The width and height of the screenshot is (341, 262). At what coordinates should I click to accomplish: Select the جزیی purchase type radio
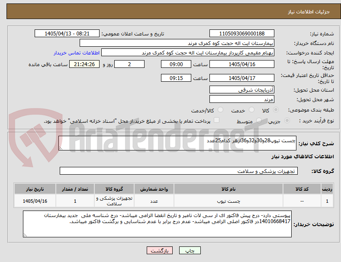(x=287, y=120)
